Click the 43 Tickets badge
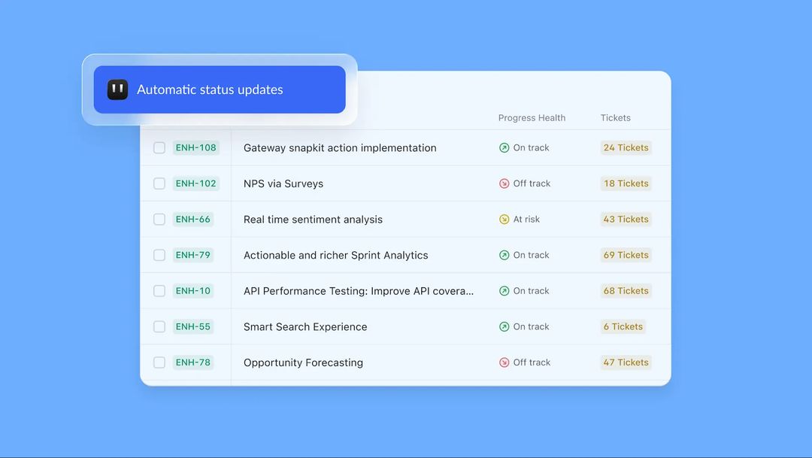The image size is (812, 458). point(626,219)
